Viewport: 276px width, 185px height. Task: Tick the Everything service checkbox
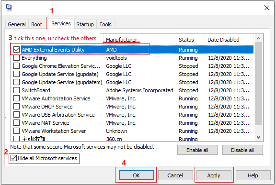click(x=17, y=58)
